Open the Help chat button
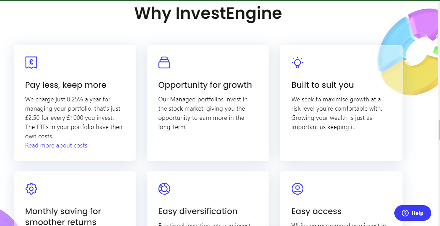 point(413,213)
